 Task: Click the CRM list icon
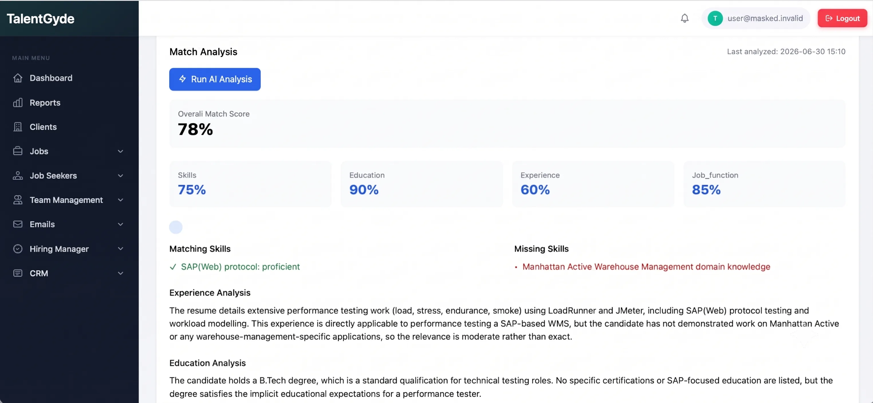(x=18, y=273)
